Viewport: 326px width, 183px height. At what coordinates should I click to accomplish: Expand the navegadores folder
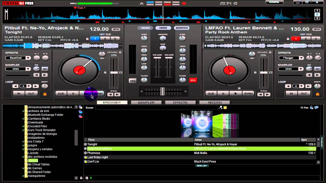[23, 176]
